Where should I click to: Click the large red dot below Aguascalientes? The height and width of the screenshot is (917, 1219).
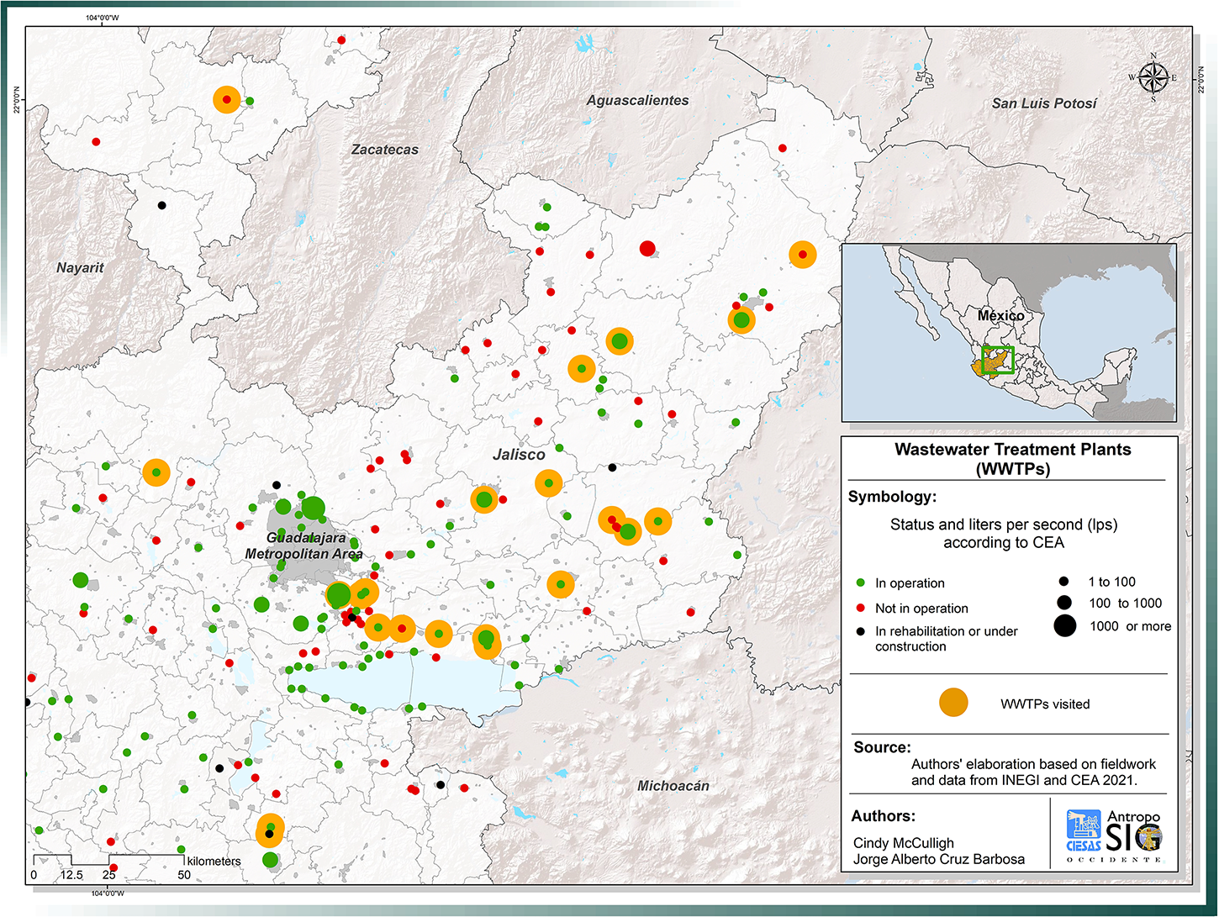(x=646, y=248)
